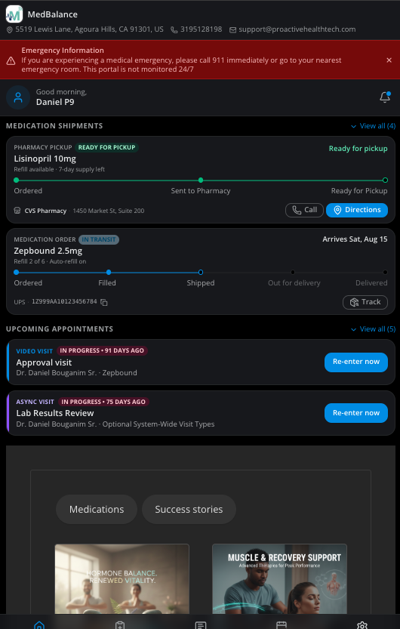Click the MedBalance logo icon
This screenshot has width=400, height=629.
coord(14,14)
